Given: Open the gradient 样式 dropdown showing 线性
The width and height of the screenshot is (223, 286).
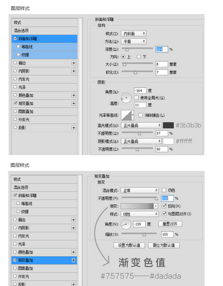Looking at the screenshot, I should 140,214.
